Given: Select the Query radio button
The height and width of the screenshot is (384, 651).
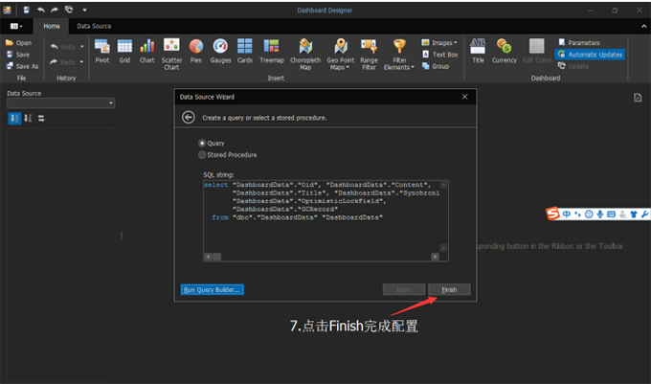Looking at the screenshot, I should point(201,143).
